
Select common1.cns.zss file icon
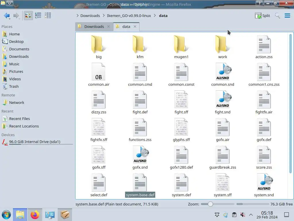coord(264,72)
